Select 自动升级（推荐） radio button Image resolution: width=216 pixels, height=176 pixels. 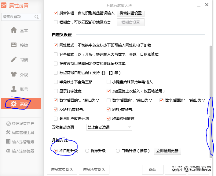tap(118, 151)
